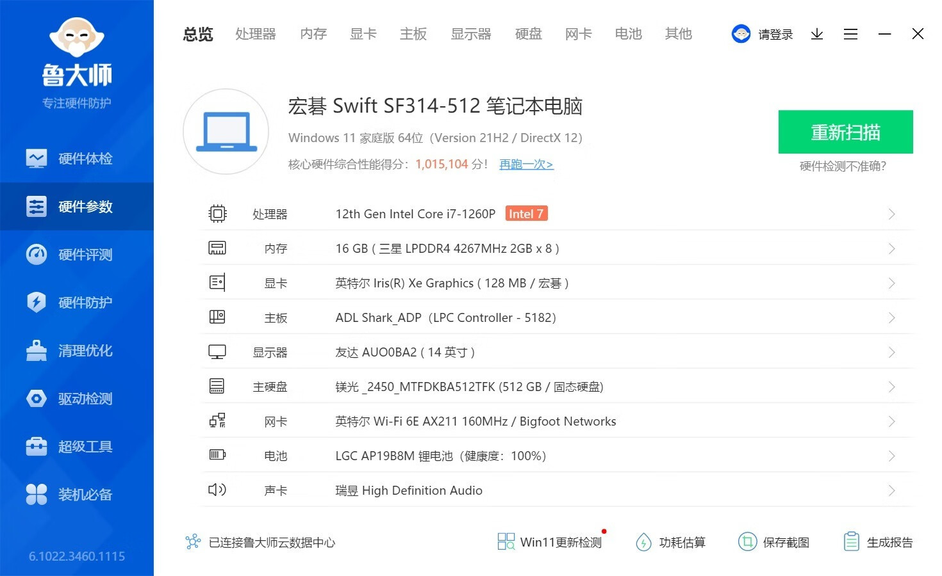Click the 再跑一次 link to rerun benchmark
Viewport: 942px width, 576px height.
tap(525, 164)
